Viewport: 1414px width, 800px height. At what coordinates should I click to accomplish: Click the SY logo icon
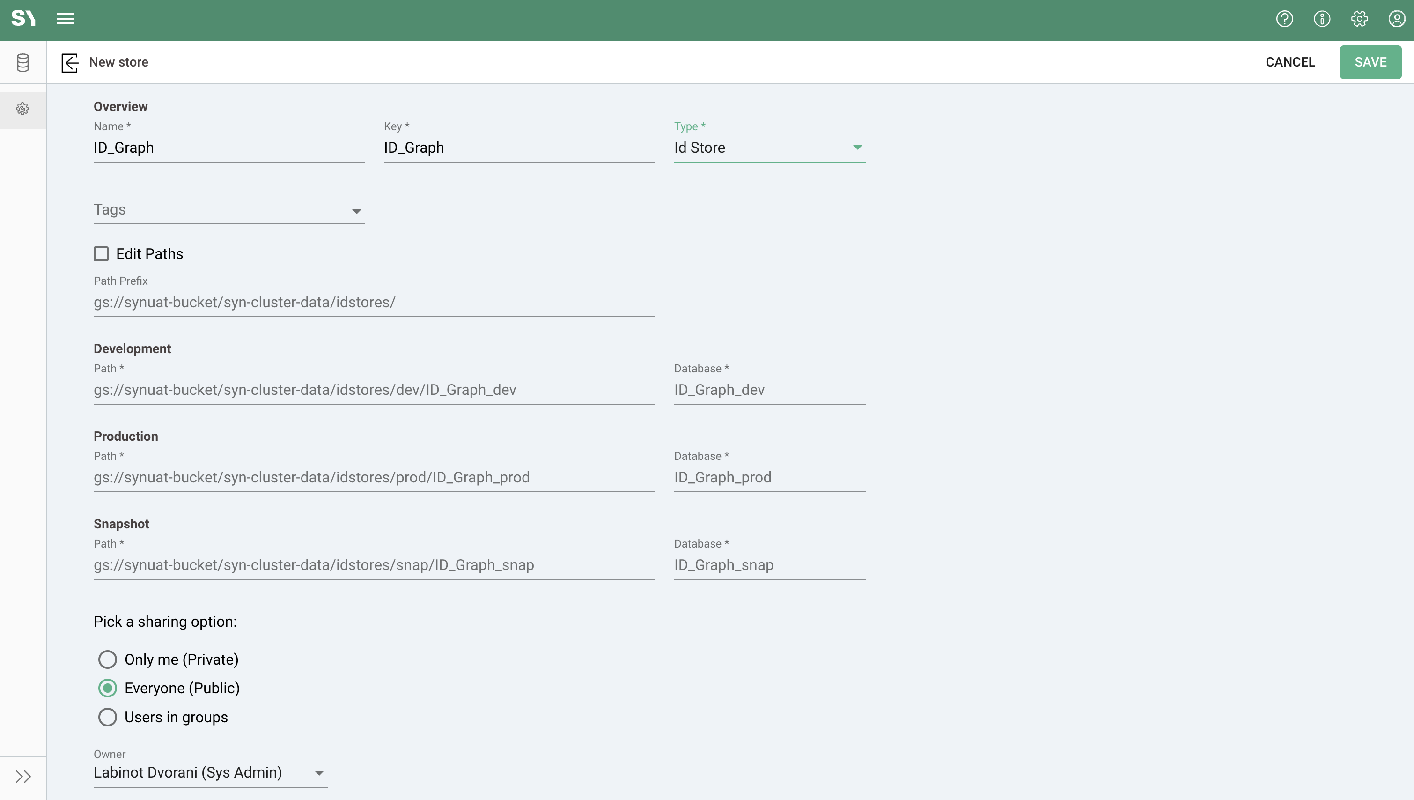tap(23, 19)
